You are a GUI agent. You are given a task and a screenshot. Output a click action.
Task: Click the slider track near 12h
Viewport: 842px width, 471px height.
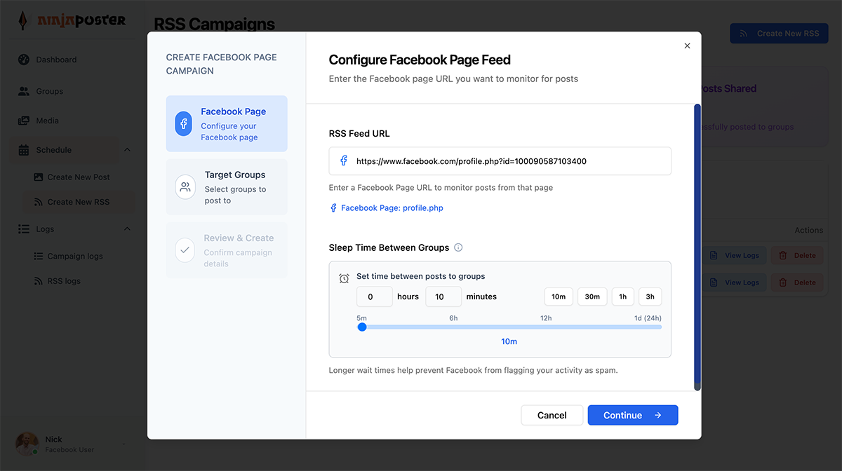click(546, 327)
